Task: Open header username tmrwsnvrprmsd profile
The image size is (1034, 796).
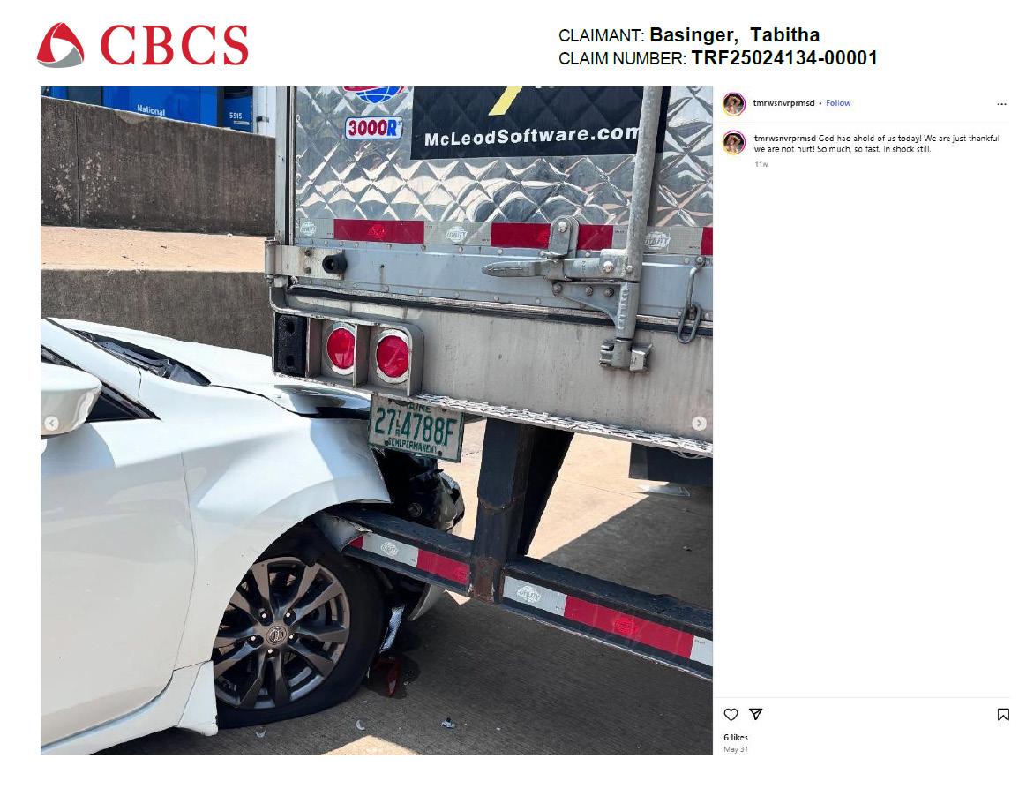Action: tap(784, 103)
